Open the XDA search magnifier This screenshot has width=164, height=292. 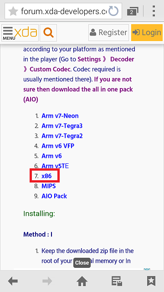(48, 33)
